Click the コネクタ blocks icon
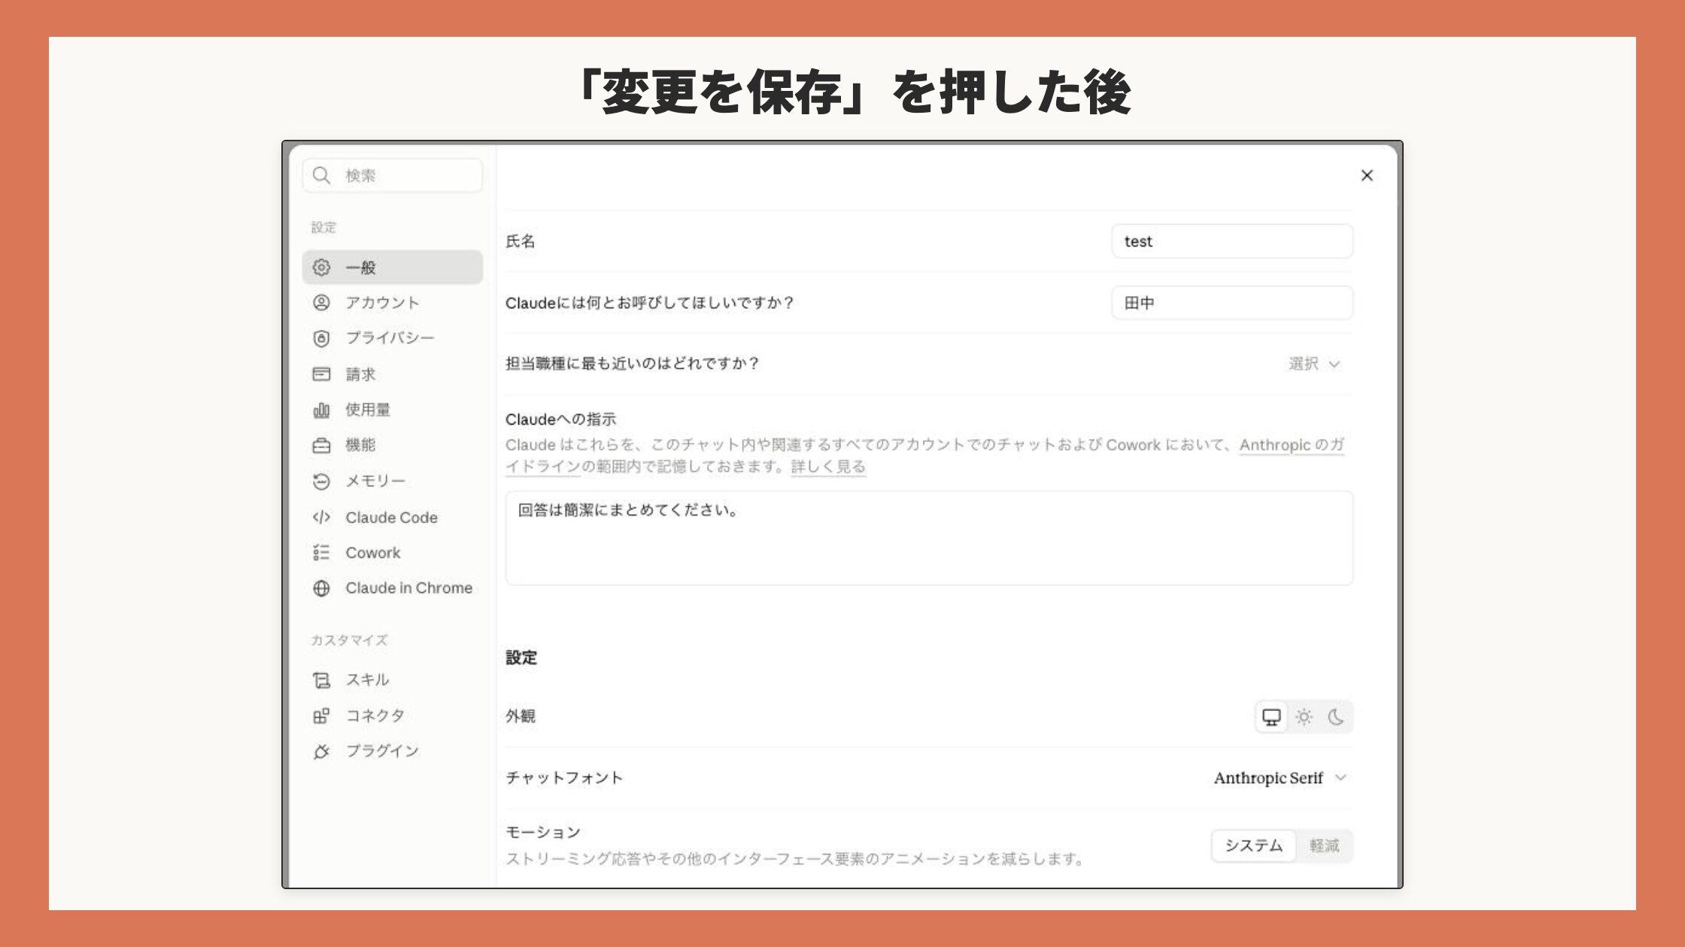 point(321,716)
